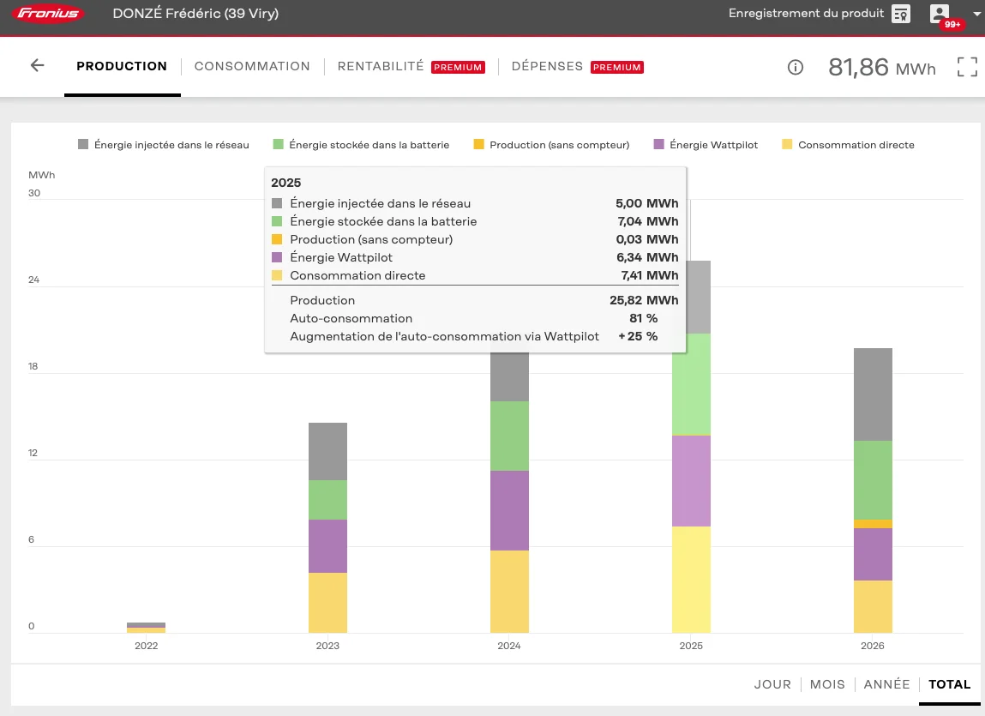Click the grey segment of the 2025 bar

[x=699, y=297]
